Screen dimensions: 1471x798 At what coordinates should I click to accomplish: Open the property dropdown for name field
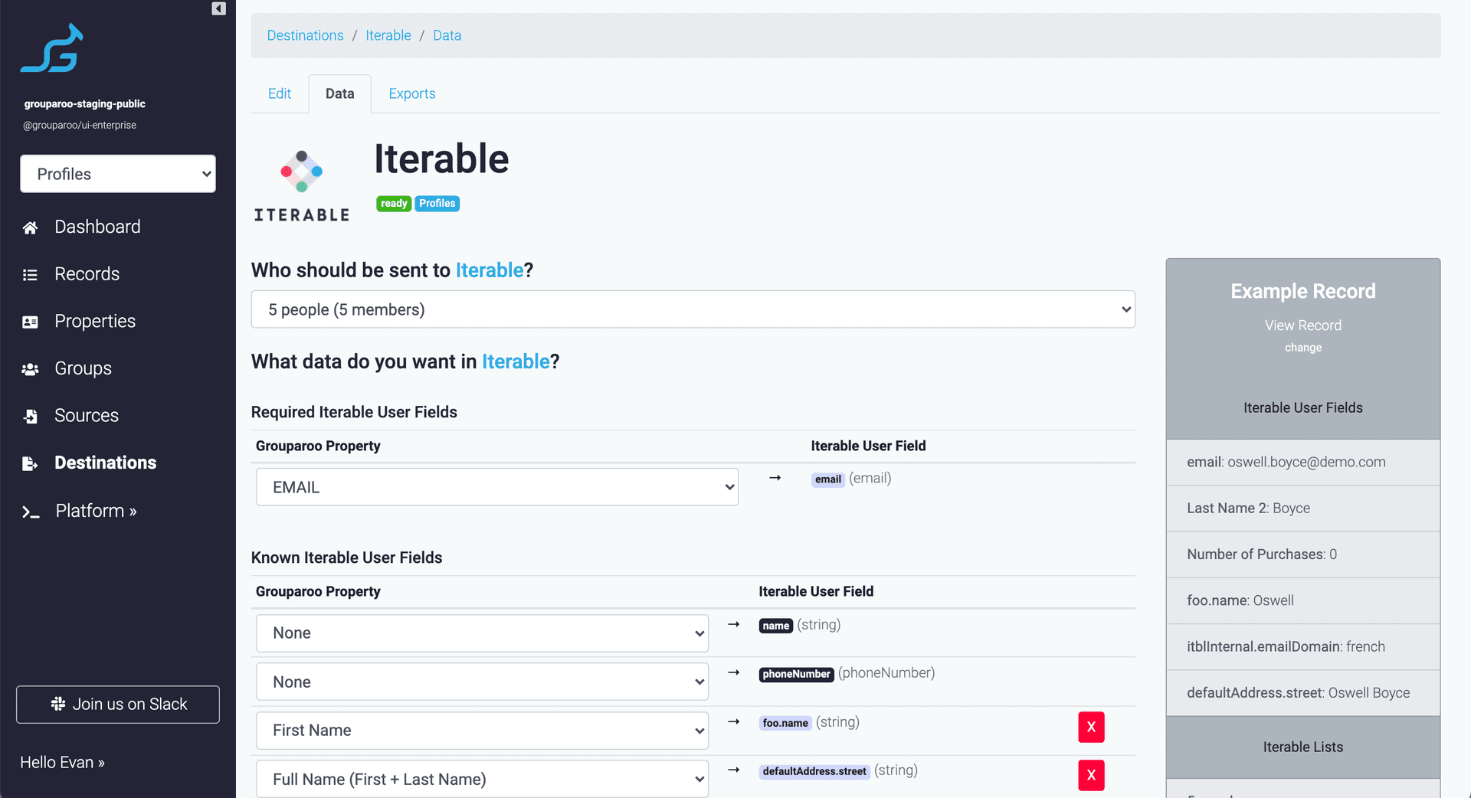[x=482, y=633]
